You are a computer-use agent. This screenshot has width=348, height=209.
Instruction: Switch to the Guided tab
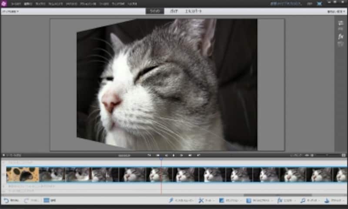(x=174, y=11)
